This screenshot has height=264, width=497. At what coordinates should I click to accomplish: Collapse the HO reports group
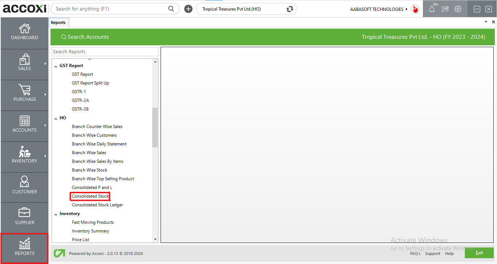pos(56,118)
